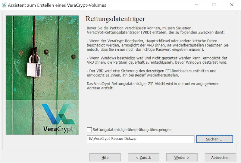Click the rescue disk path input field

pyautogui.click(x=140, y=139)
